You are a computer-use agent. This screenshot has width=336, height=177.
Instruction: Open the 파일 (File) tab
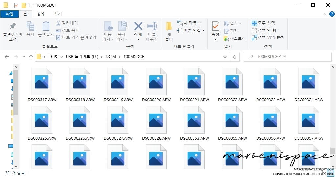point(10,14)
